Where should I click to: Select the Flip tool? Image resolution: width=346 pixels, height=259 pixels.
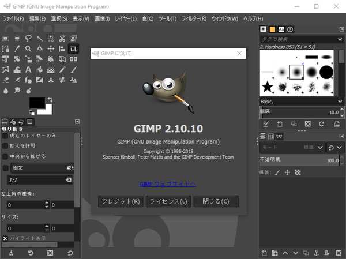tap(73, 59)
